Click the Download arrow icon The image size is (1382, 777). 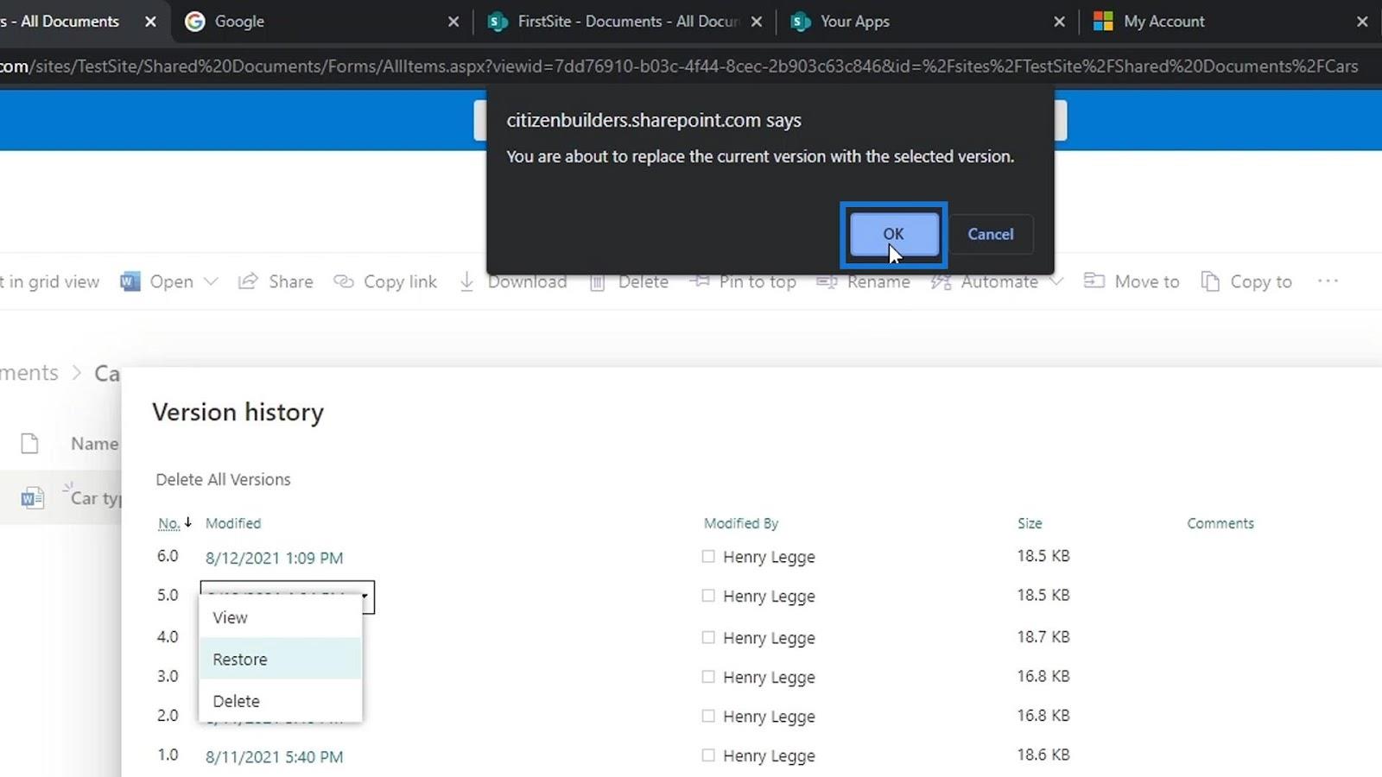[466, 281]
